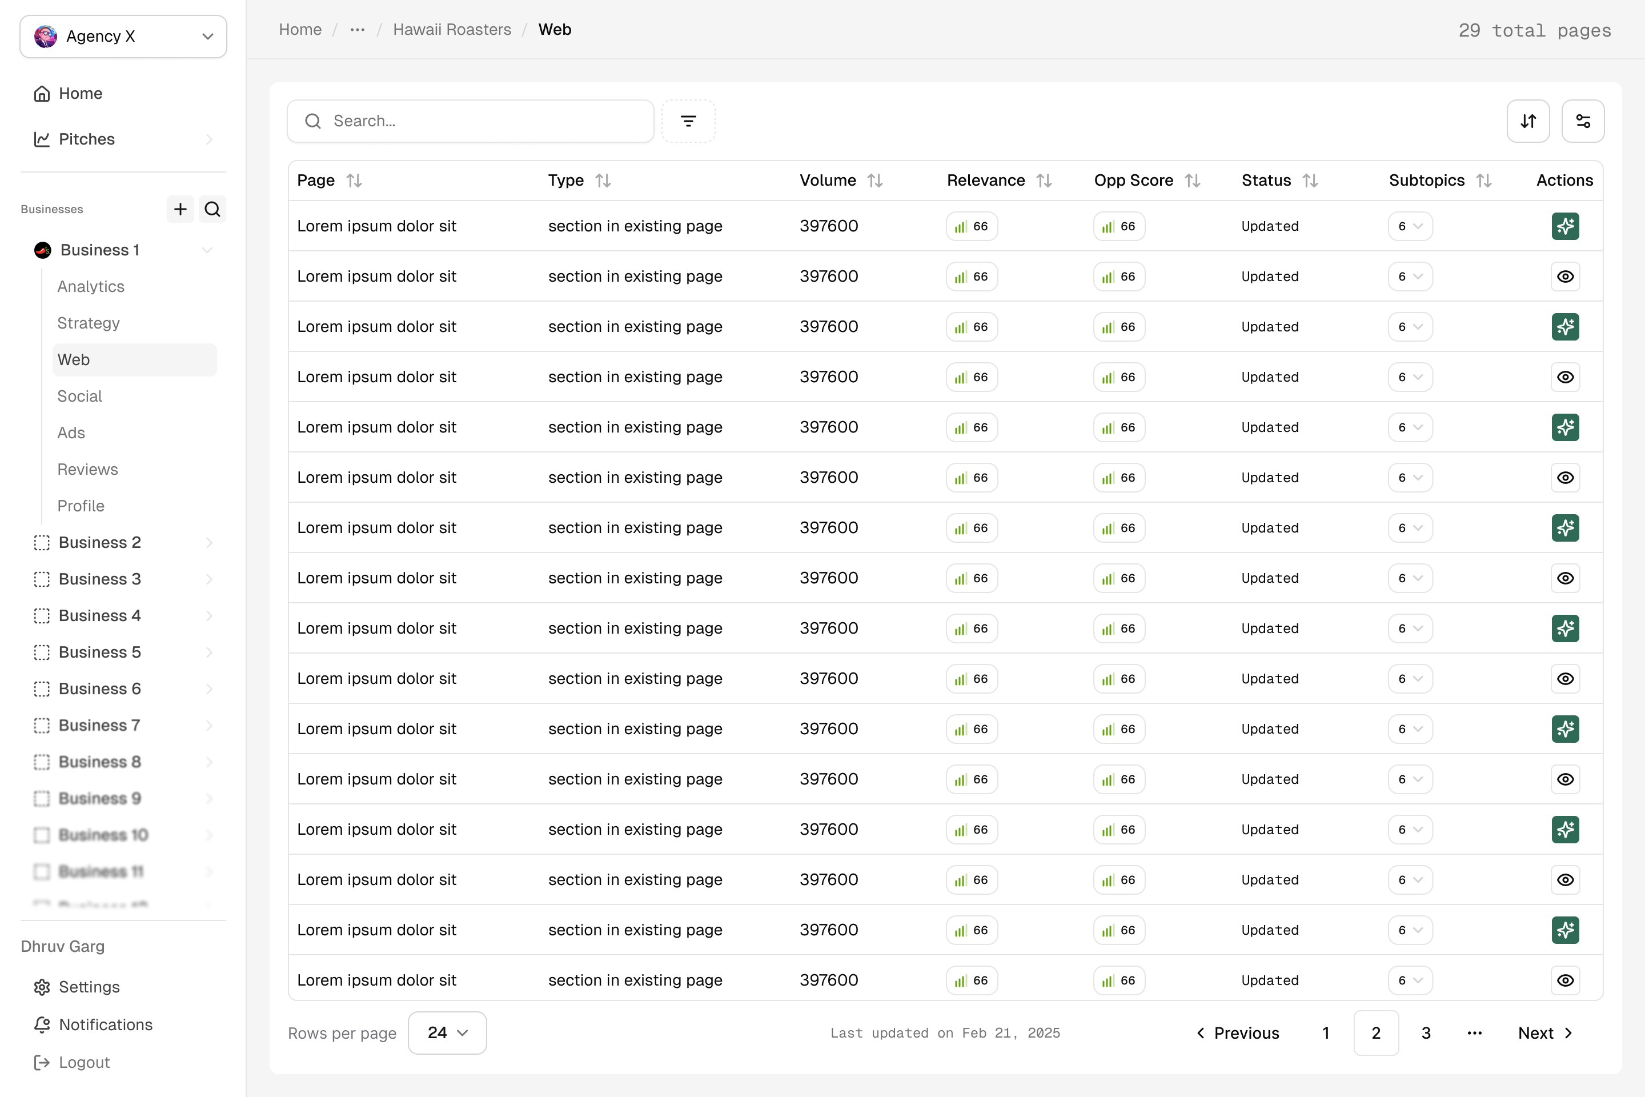Toggle view eye icon in last row

click(x=1564, y=980)
